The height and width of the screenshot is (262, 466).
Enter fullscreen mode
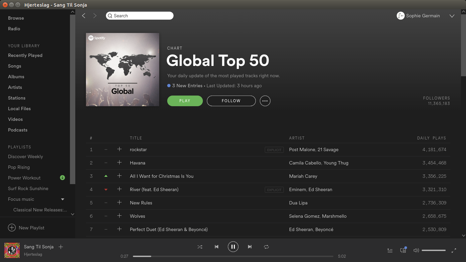tap(454, 250)
